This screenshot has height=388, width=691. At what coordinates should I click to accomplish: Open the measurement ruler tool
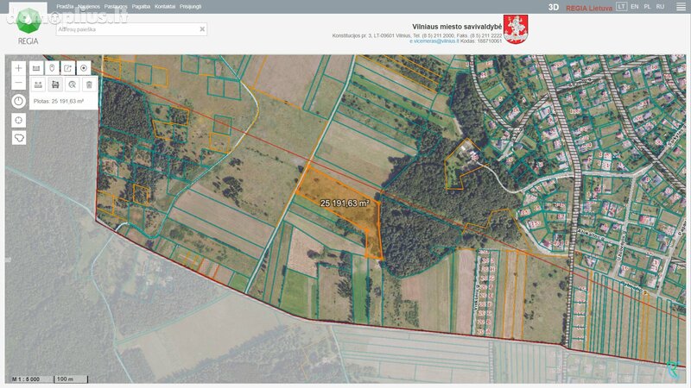tap(36, 68)
